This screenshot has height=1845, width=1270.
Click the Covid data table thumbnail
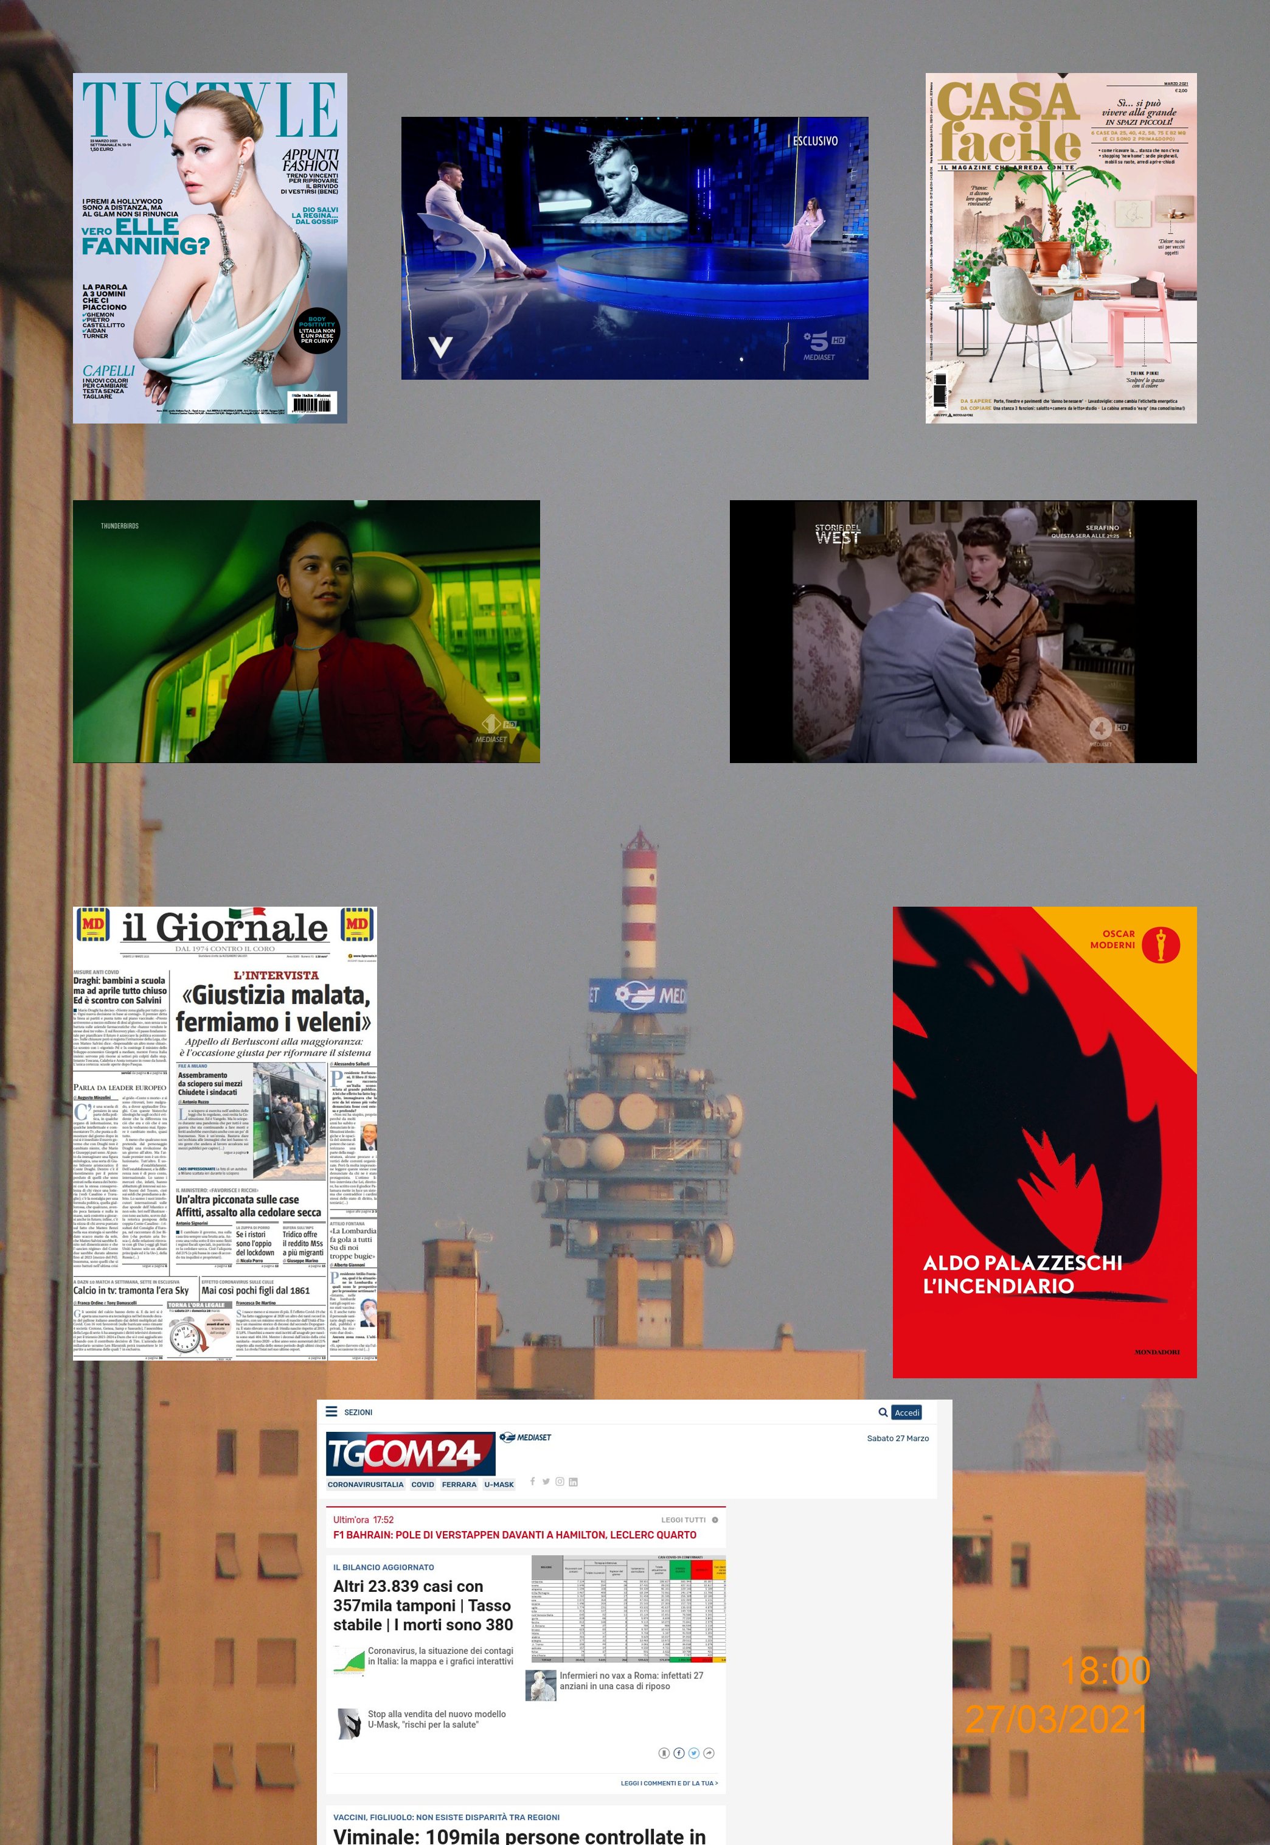[628, 1608]
